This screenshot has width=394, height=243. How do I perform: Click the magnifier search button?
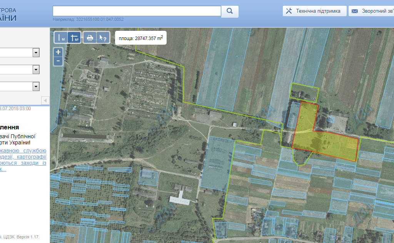[x=230, y=11]
